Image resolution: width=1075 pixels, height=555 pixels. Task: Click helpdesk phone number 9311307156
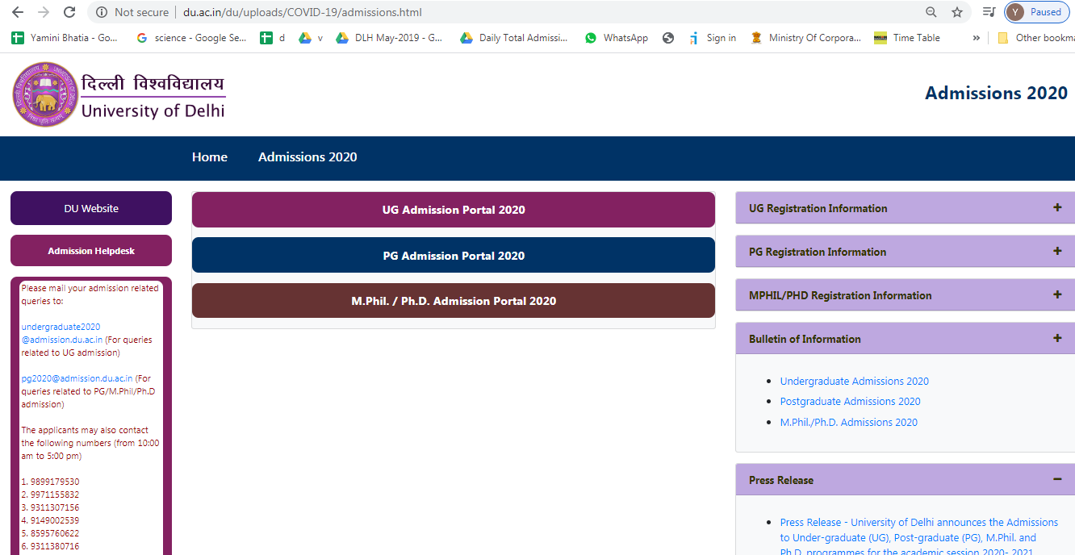pyautogui.click(x=55, y=507)
